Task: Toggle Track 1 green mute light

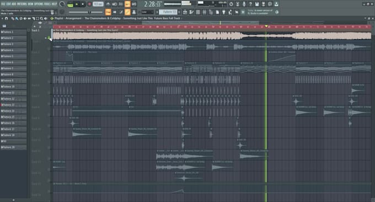Action: (x=49, y=38)
